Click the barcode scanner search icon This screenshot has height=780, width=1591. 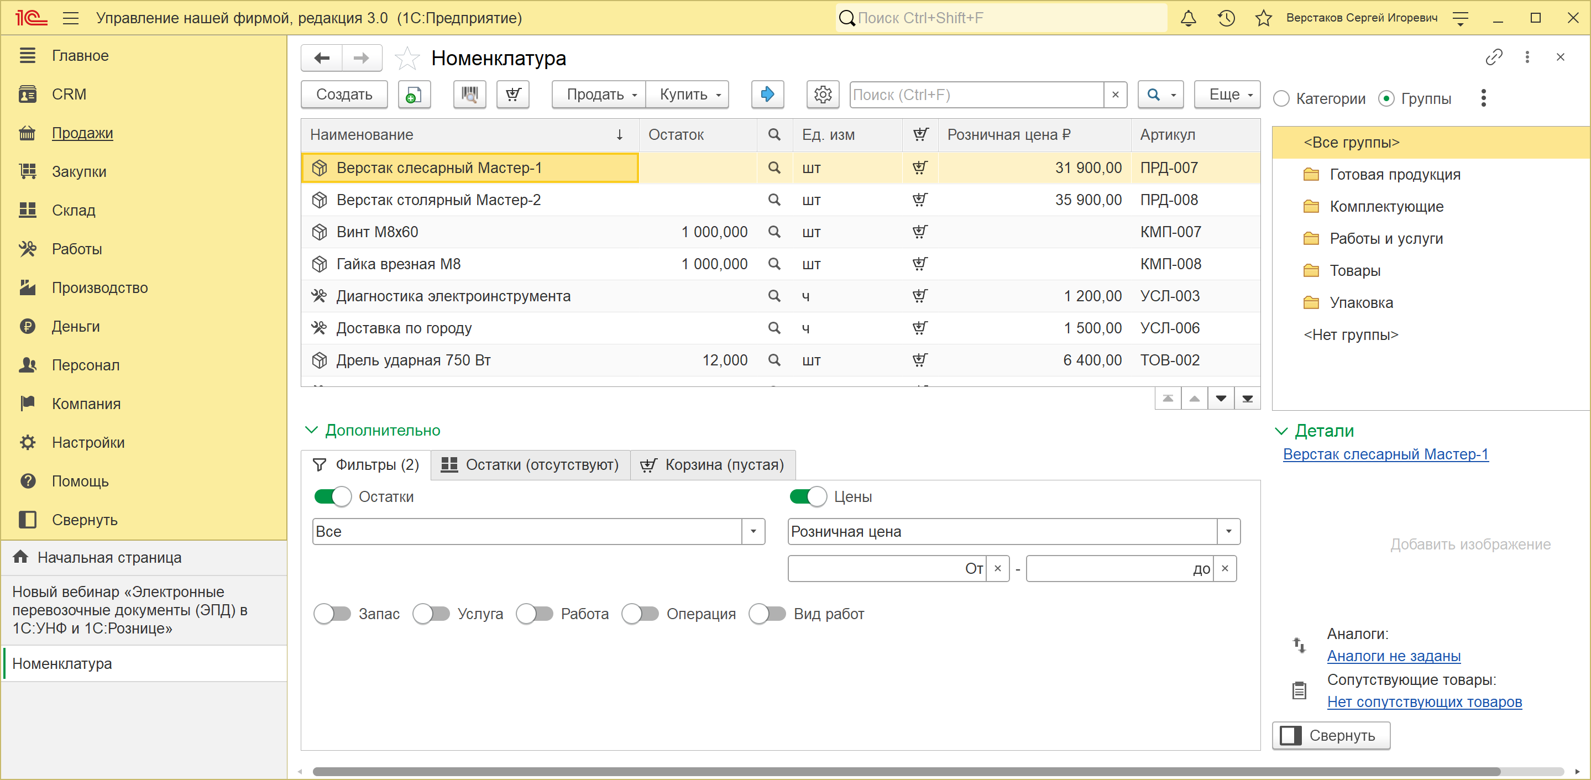pyautogui.click(x=469, y=95)
